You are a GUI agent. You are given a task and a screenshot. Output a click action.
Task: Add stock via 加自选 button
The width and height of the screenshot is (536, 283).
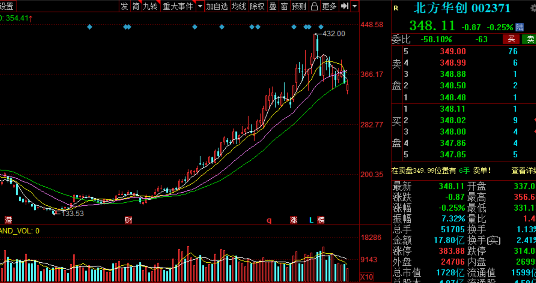pyautogui.click(x=217, y=6)
